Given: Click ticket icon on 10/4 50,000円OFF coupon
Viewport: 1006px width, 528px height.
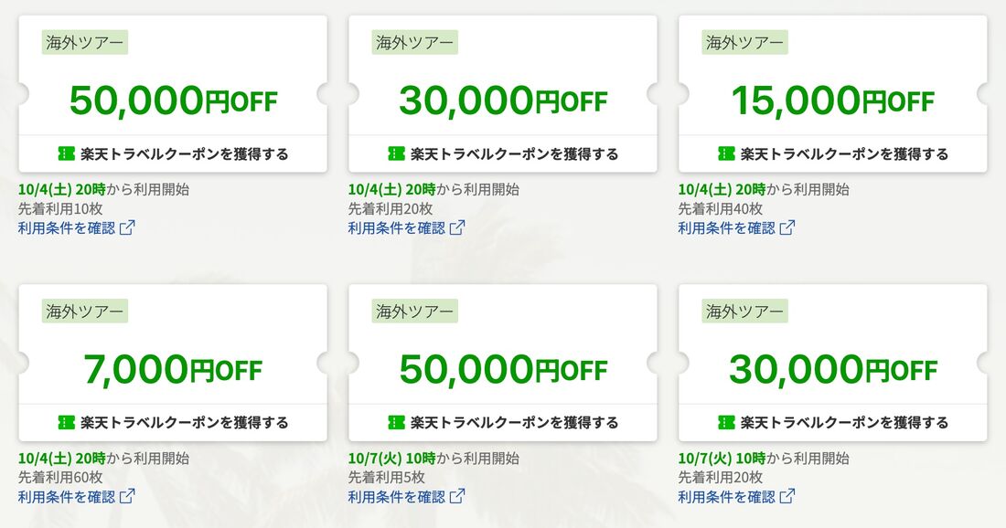Looking at the screenshot, I should pos(66,153).
